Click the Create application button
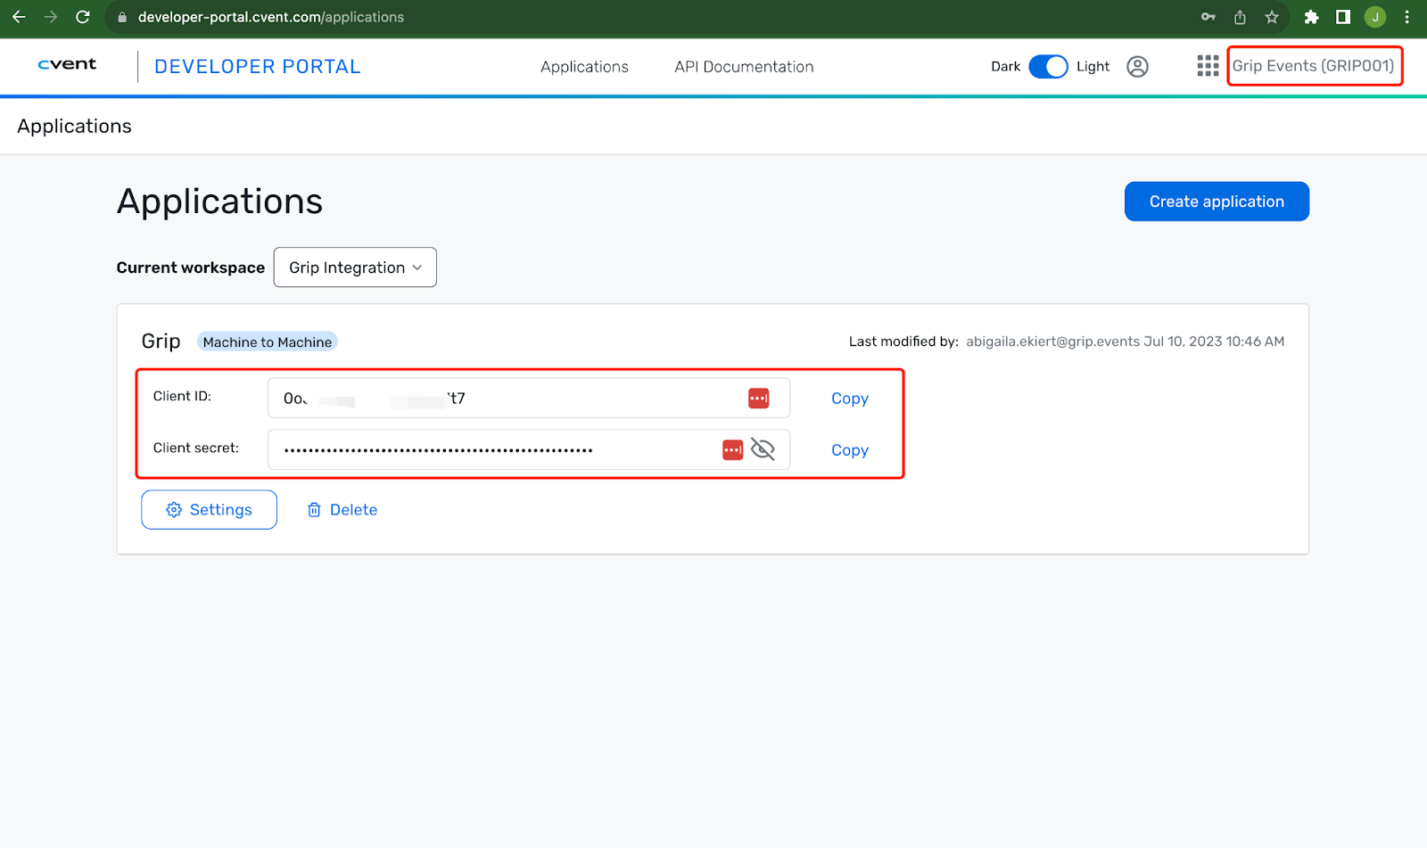The height and width of the screenshot is (848, 1427). click(1216, 201)
